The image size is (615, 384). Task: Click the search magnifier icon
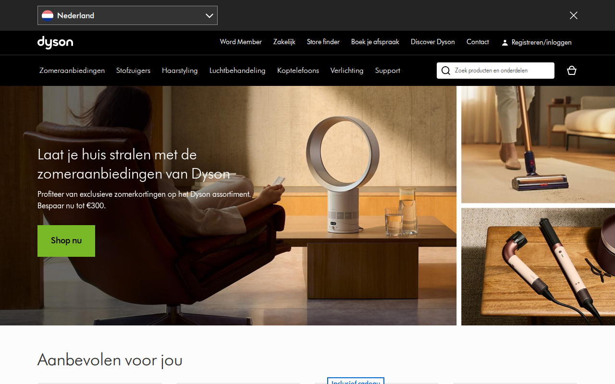click(446, 71)
